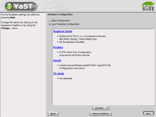Open the Graphics Cards settings link
Screen dimensions: 156x117
point(63,31)
